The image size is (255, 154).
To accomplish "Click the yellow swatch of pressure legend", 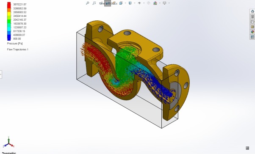I will (9, 14).
